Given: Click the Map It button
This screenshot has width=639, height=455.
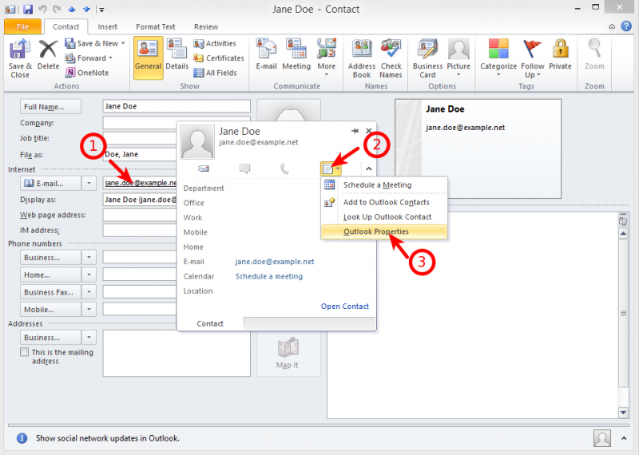Looking at the screenshot, I should (x=288, y=353).
